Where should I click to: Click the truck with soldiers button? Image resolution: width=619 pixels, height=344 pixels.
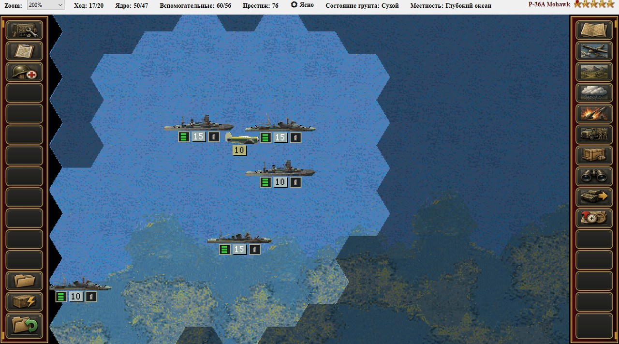tap(594, 135)
